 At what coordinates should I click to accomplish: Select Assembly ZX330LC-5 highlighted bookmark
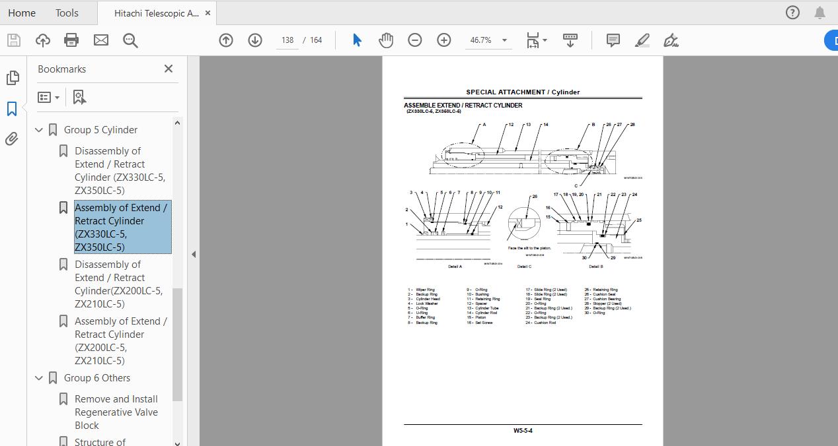point(122,227)
